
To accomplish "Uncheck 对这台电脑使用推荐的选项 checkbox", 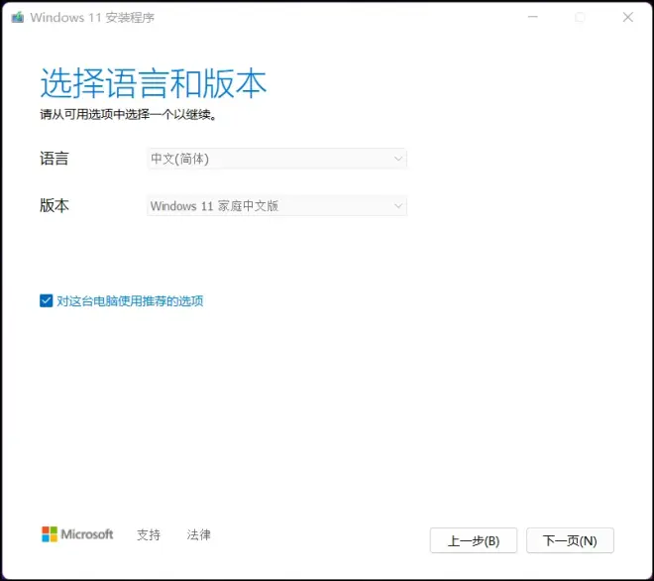I will pyautogui.click(x=46, y=300).
